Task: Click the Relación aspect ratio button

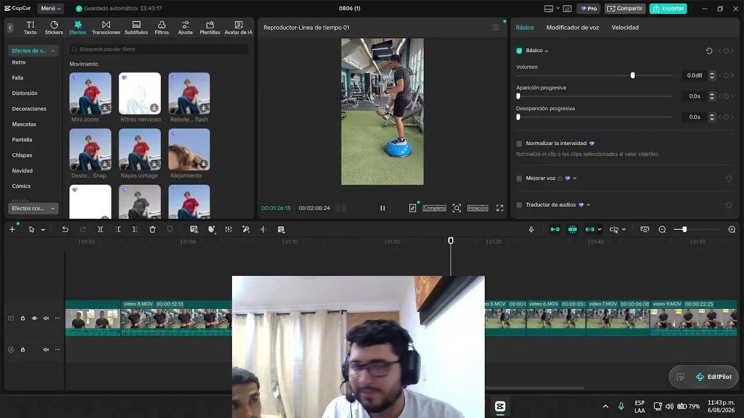Action: tap(478, 208)
